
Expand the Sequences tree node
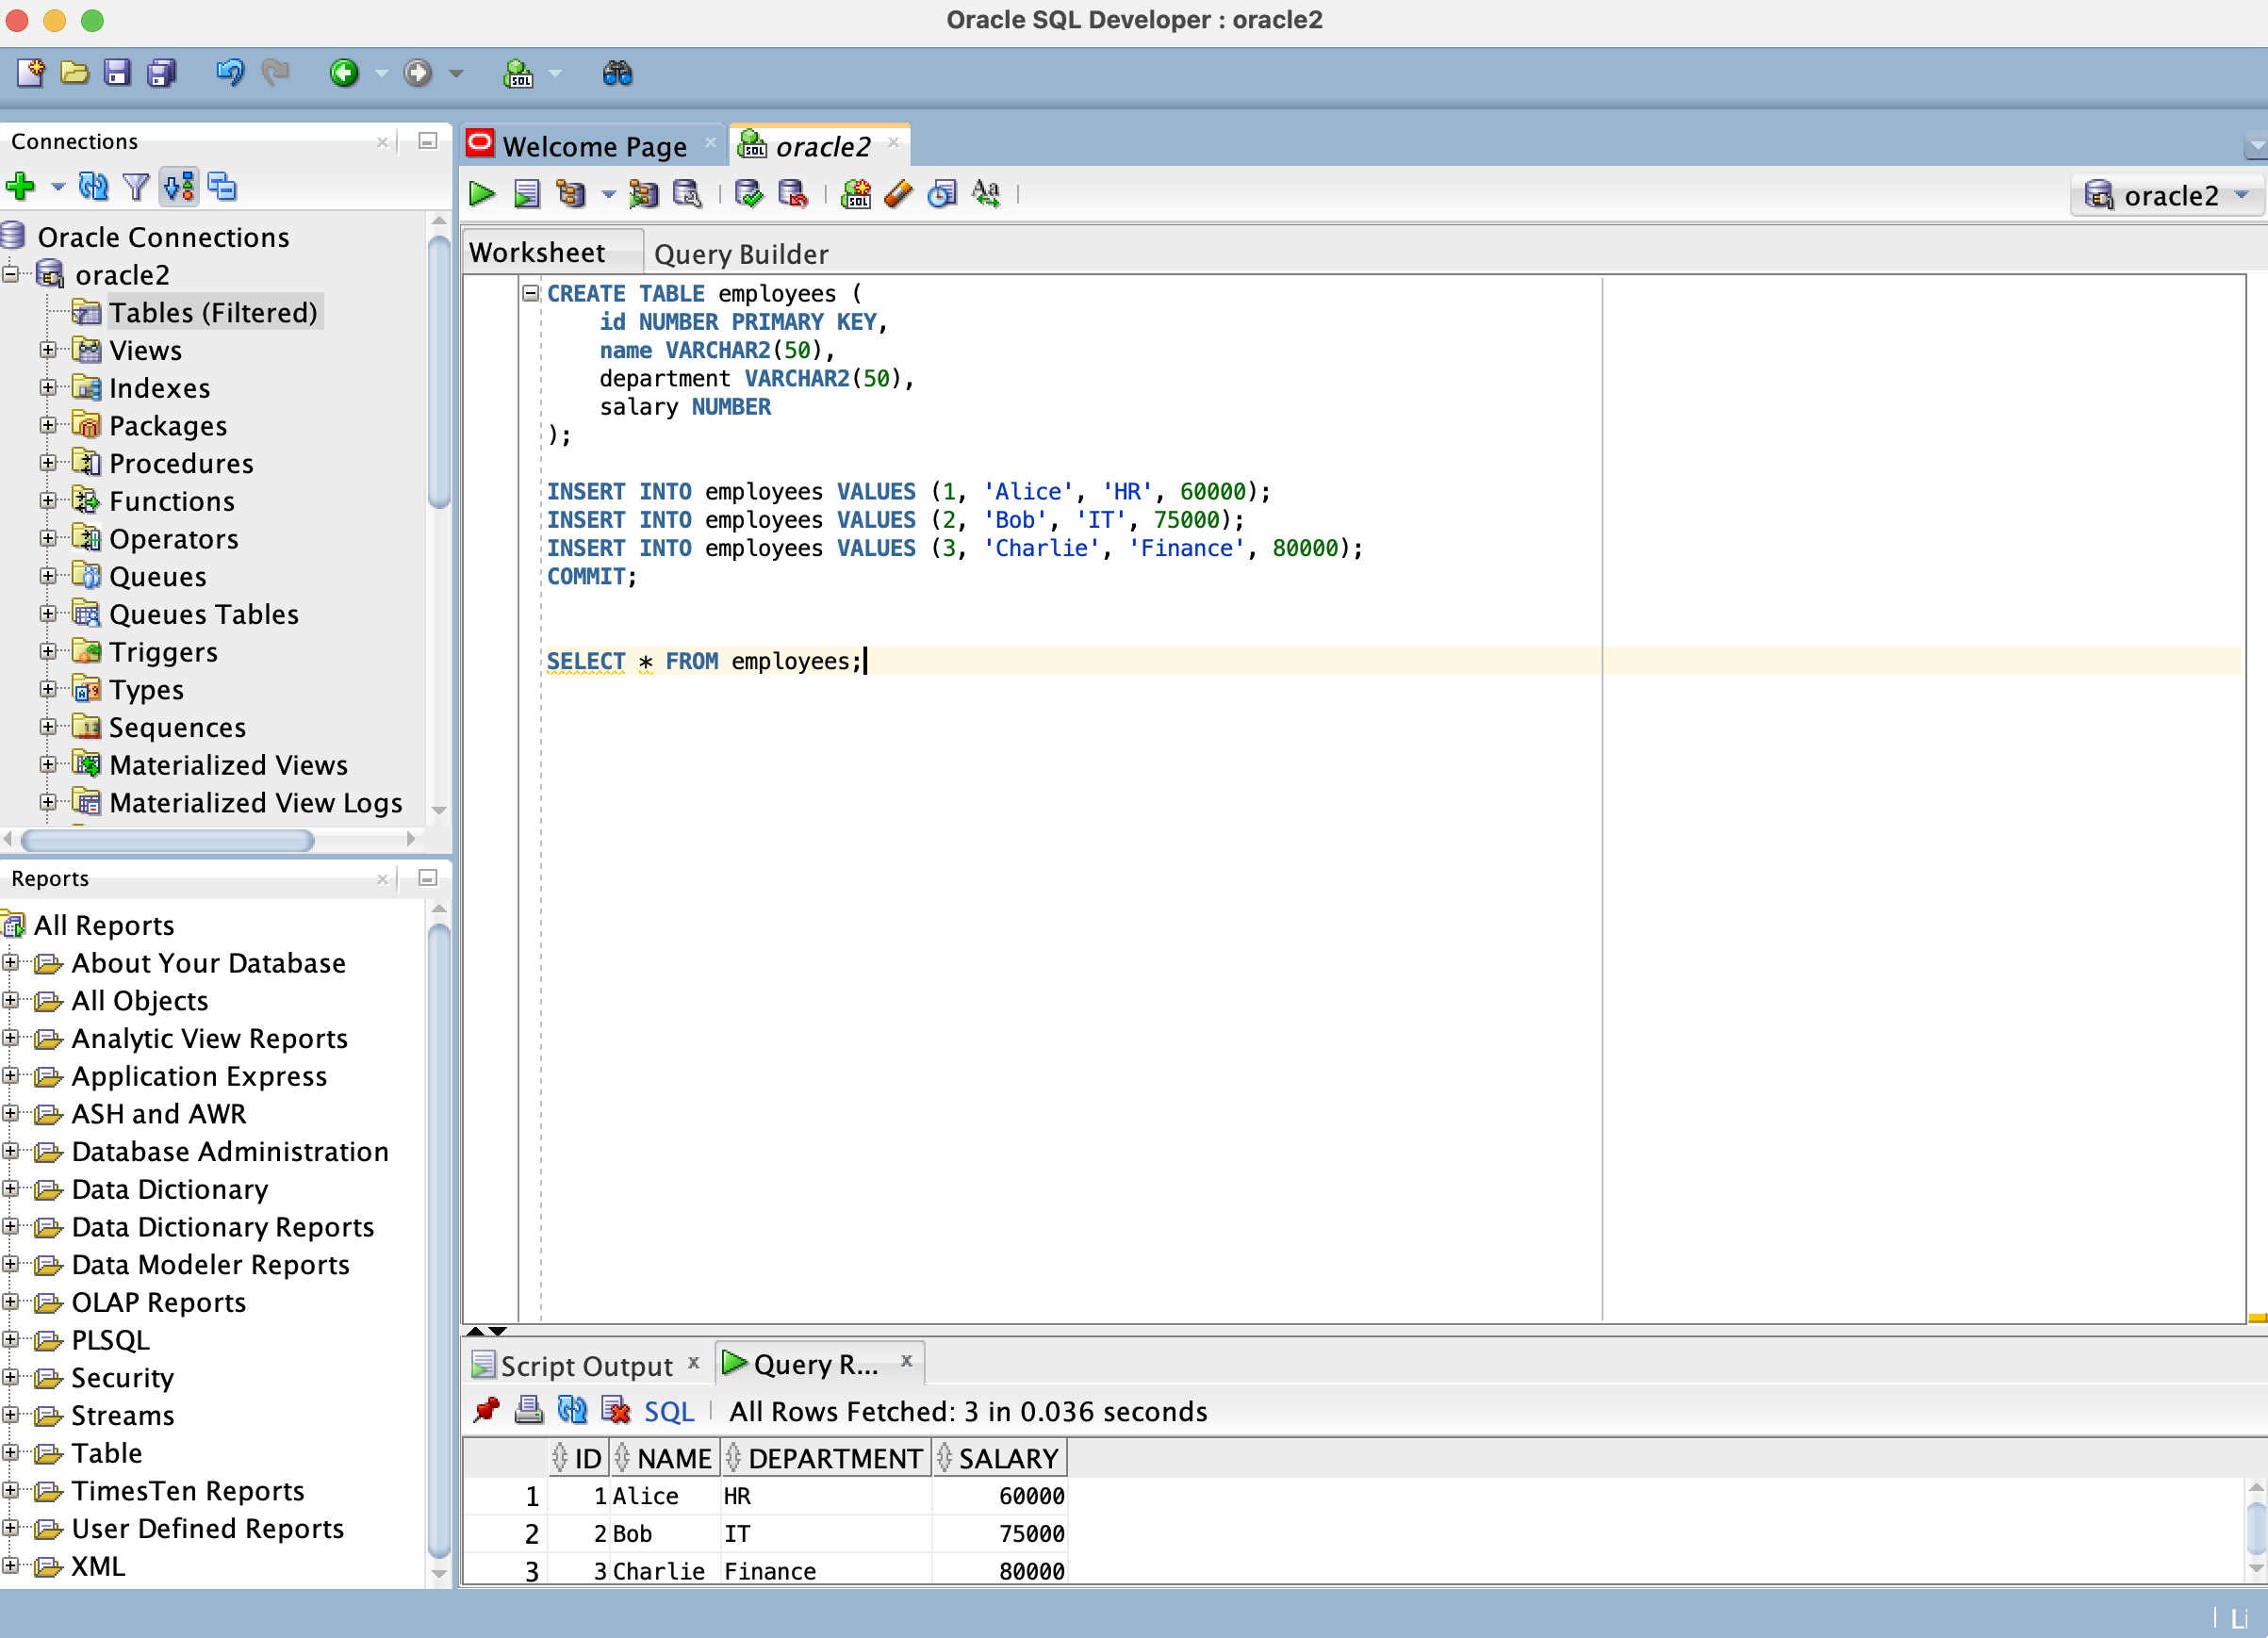coord(47,726)
